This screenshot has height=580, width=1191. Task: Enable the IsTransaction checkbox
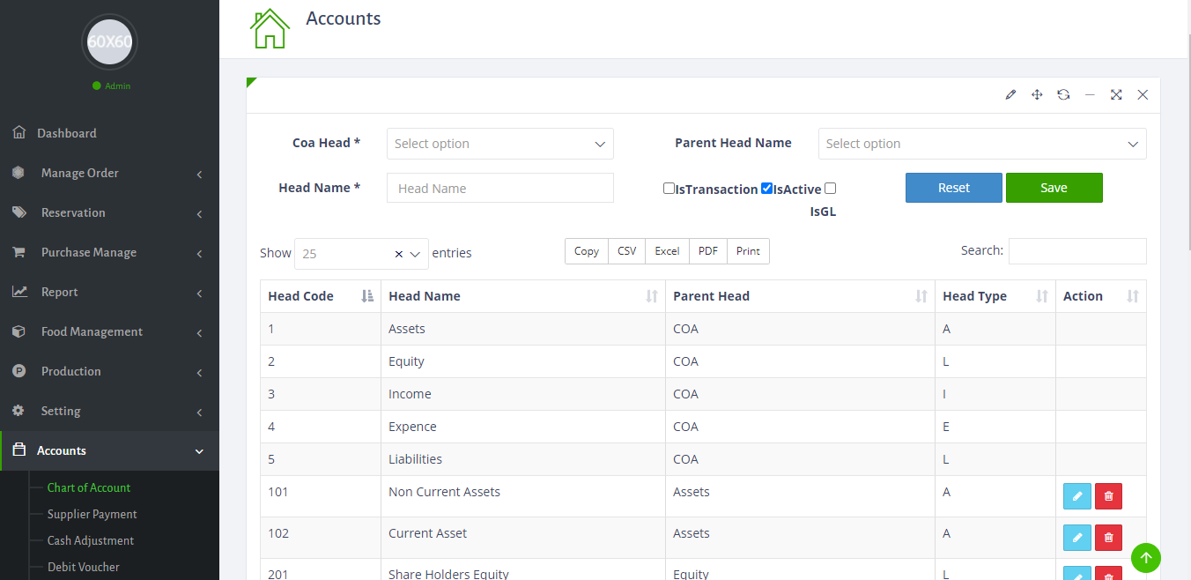[669, 189]
